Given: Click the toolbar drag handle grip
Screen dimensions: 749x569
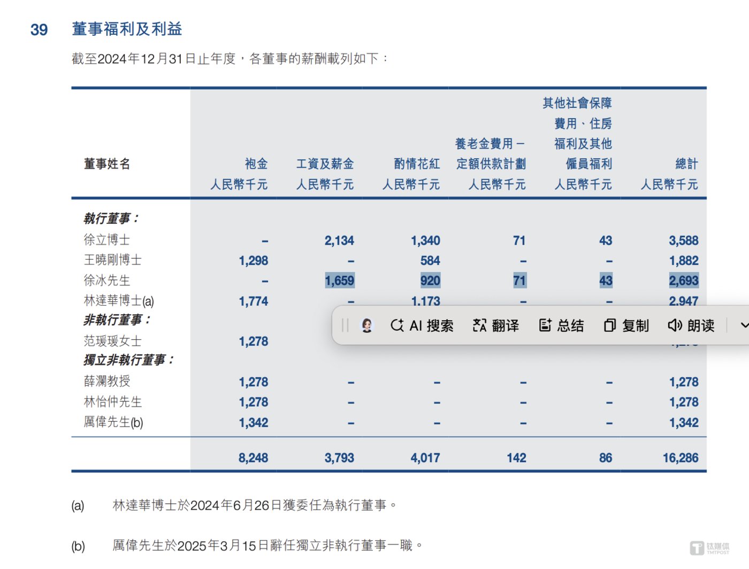Looking at the screenshot, I should (345, 325).
